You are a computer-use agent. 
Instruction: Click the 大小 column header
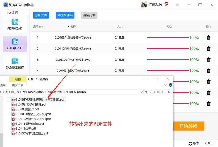point(120,26)
